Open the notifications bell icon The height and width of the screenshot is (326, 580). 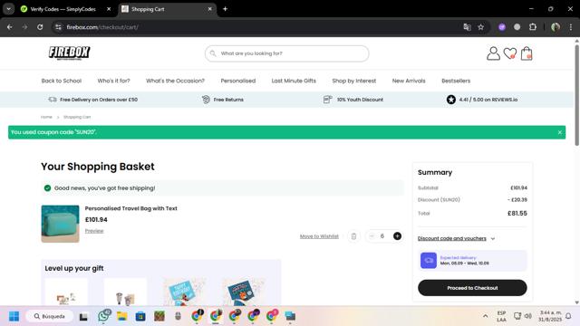point(568,316)
